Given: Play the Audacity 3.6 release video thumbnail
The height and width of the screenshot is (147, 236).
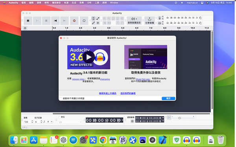Looking at the screenshot, I should 88,57.
